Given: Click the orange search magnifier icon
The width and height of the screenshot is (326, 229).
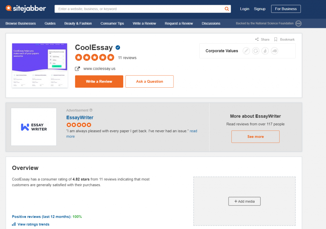Looking at the screenshot, I should tap(227, 9).
